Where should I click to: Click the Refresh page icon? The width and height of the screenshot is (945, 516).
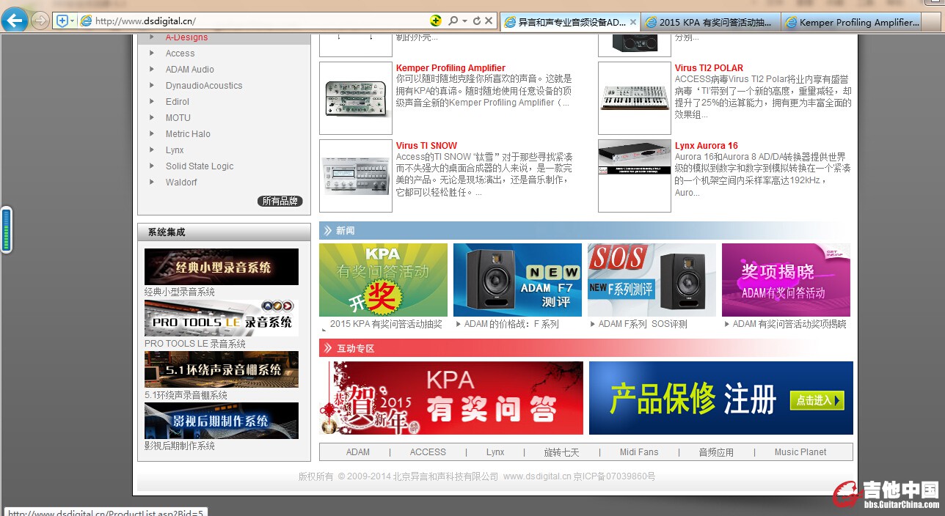pos(477,21)
